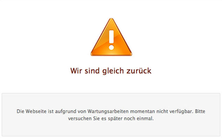The height and width of the screenshot is (138, 222).
Task: Click the word "Wartungsarbeiten" in the message
Action: pyautogui.click(x=108, y=112)
